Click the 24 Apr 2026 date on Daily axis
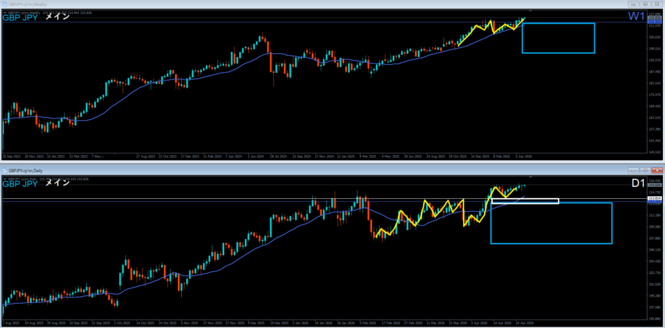This screenshot has height=328, width=665. [524, 323]
